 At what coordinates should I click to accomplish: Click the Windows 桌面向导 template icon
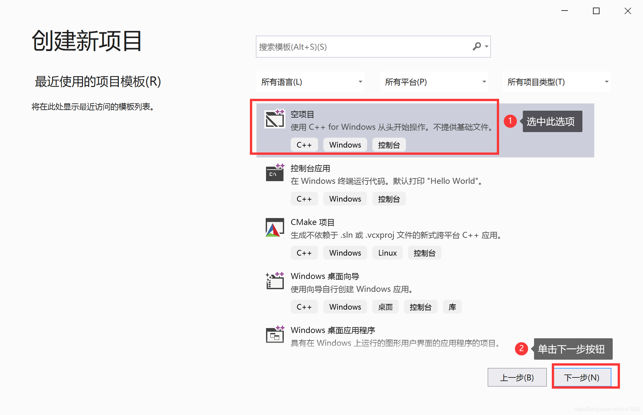(x=275, y=281)
